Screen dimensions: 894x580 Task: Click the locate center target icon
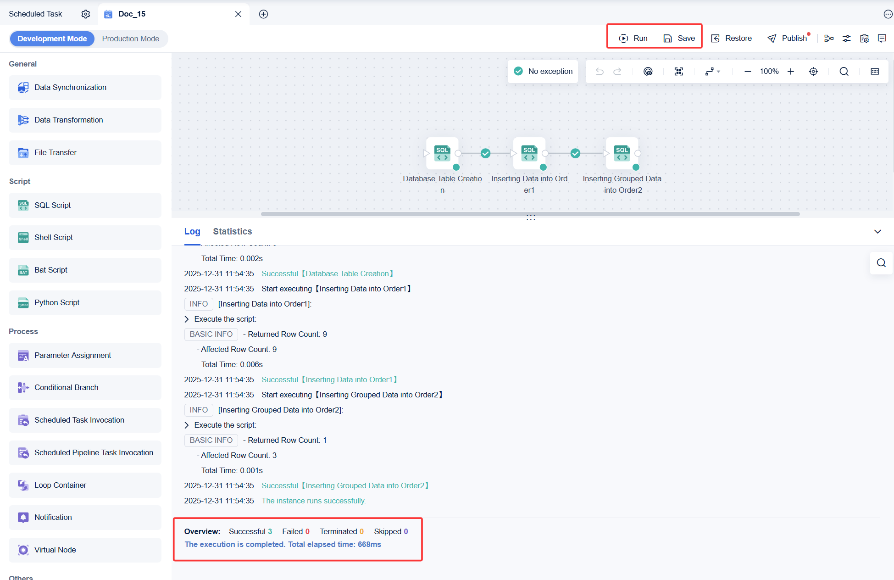pyautogui.click(x=813, y=71)
